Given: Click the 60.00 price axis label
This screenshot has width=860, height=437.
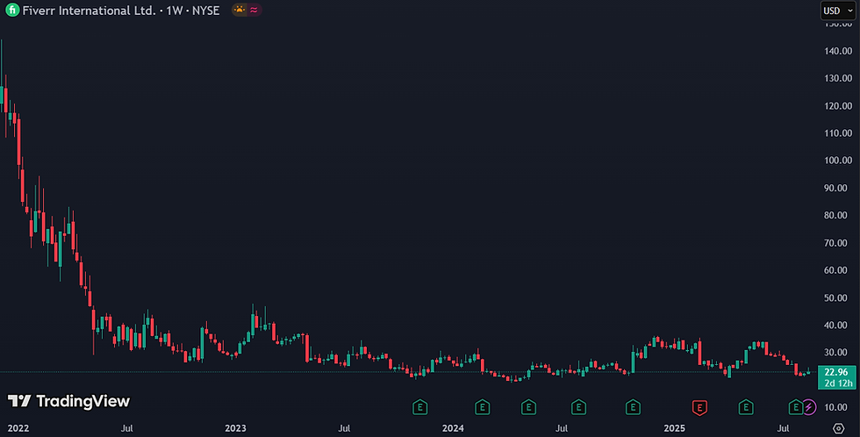Looking at the screenshot, I should pyautogui.click(x=835, y=270).
